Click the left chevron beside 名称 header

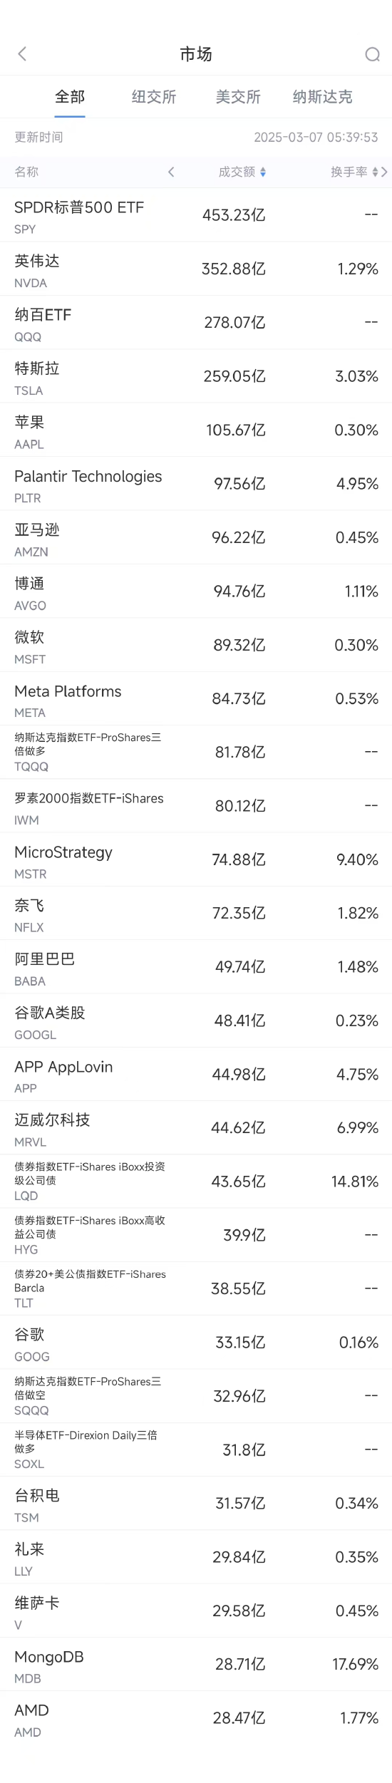tap(171, 172)
